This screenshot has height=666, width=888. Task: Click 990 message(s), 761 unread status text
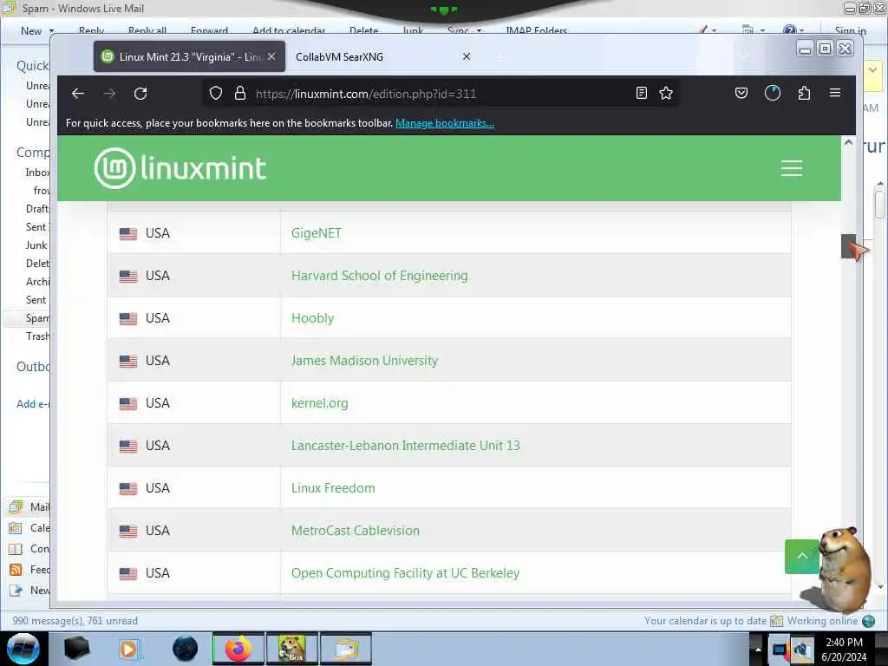(75, 621)
